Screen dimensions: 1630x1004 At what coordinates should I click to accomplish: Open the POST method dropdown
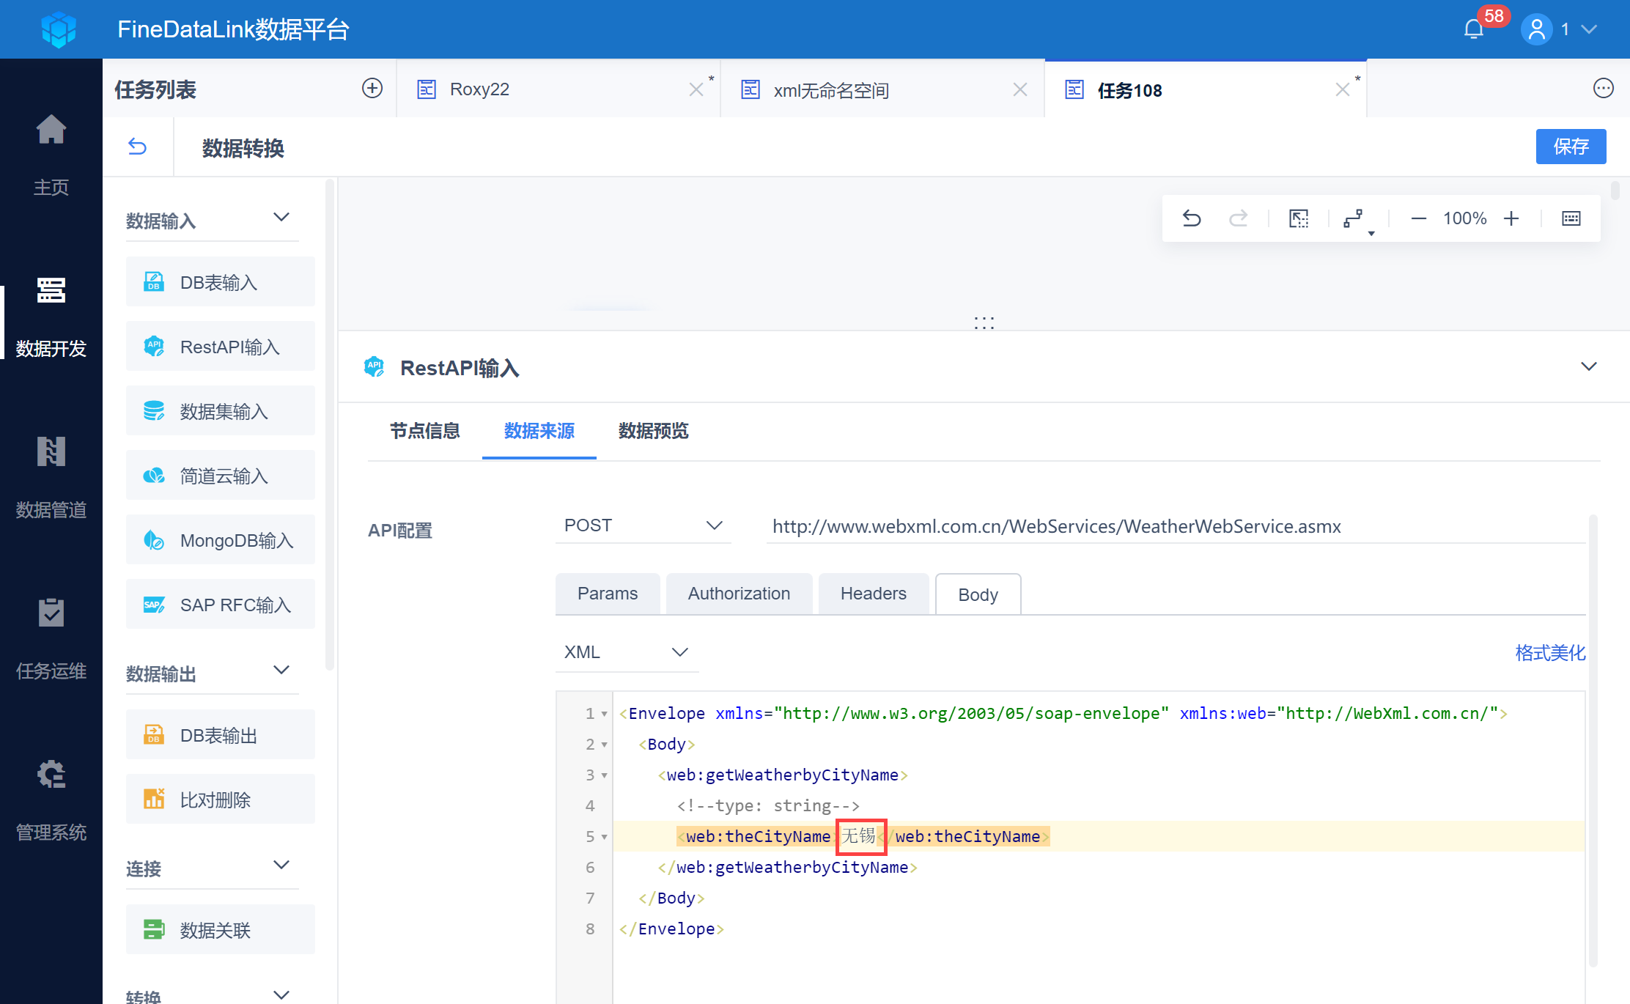click(642, 525)
